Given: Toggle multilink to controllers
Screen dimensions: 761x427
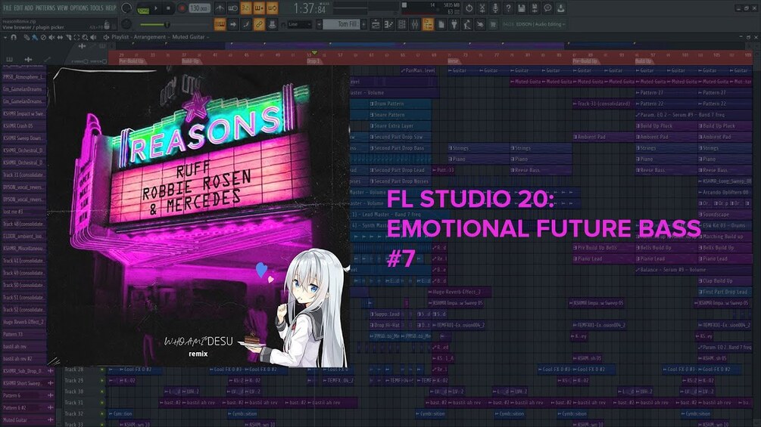Looking at the screenshot, I should tap(259, 24).
